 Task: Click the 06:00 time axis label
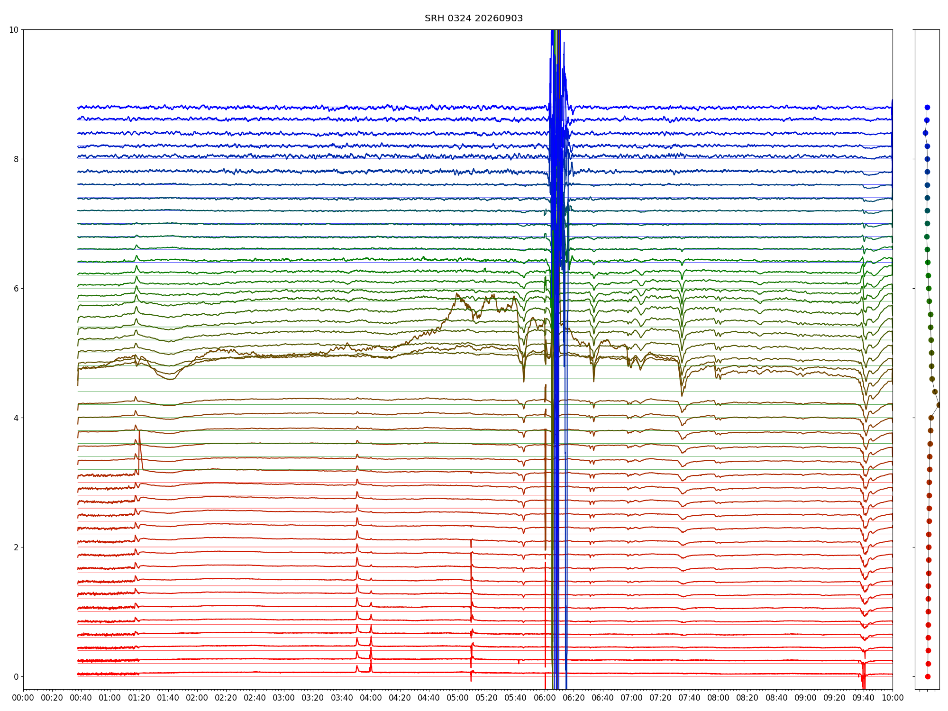click(x=545, y=698)
